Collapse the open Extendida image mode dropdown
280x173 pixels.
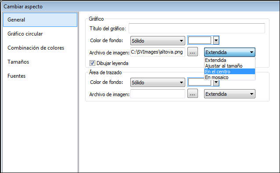tap(230, 52)
